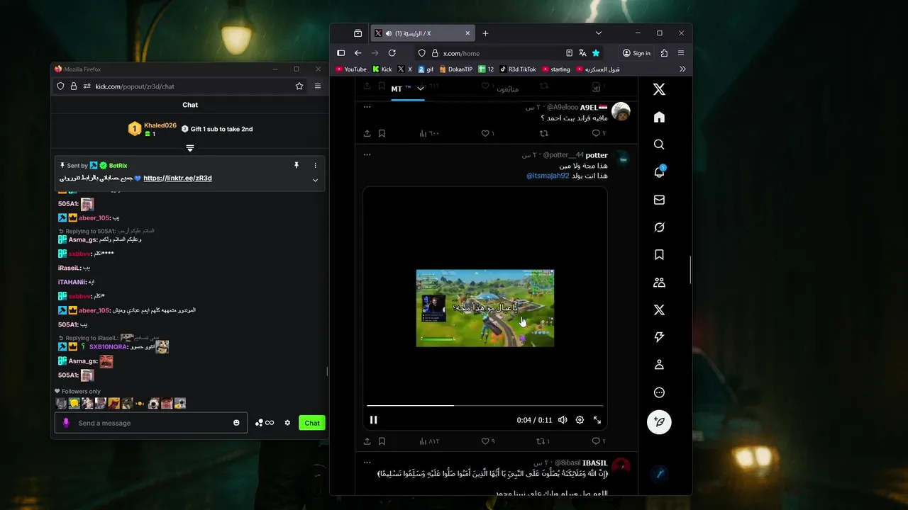Mute the video volume
This screenshot has width=908, height=510.
[563, 420]
